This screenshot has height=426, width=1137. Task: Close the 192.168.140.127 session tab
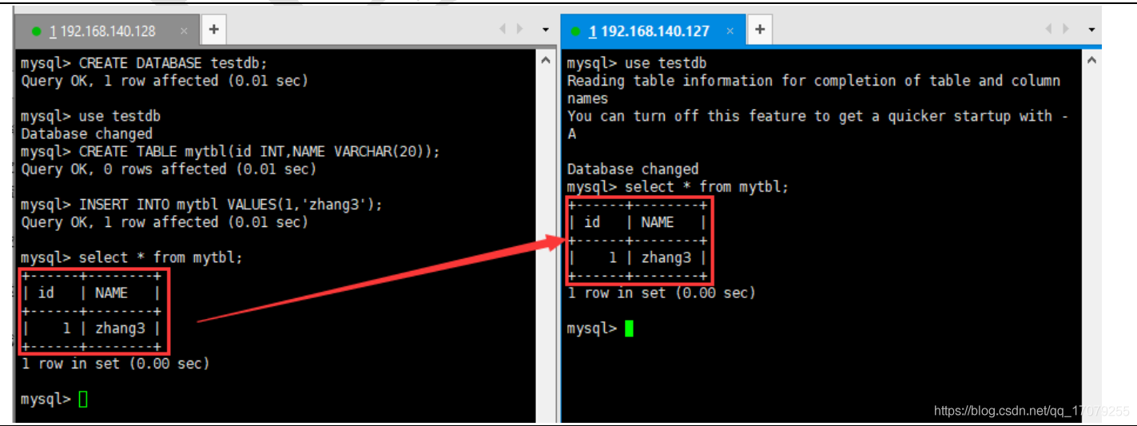tap(730, 31)
